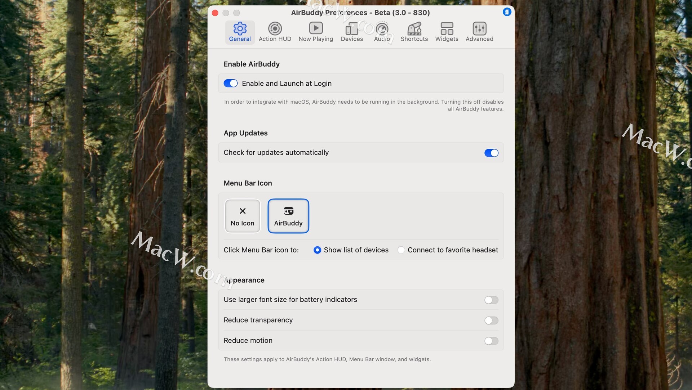692x390 pixels.
Task: Select Show list of devices radio button
Action: pyautogui.click(x=317, y=250)
